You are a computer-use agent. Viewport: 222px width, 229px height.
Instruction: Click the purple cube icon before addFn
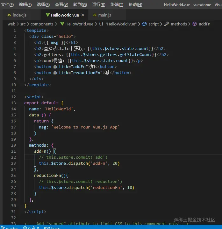[195, 24]
